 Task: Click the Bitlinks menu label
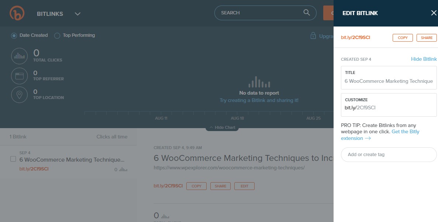point(50,14)
